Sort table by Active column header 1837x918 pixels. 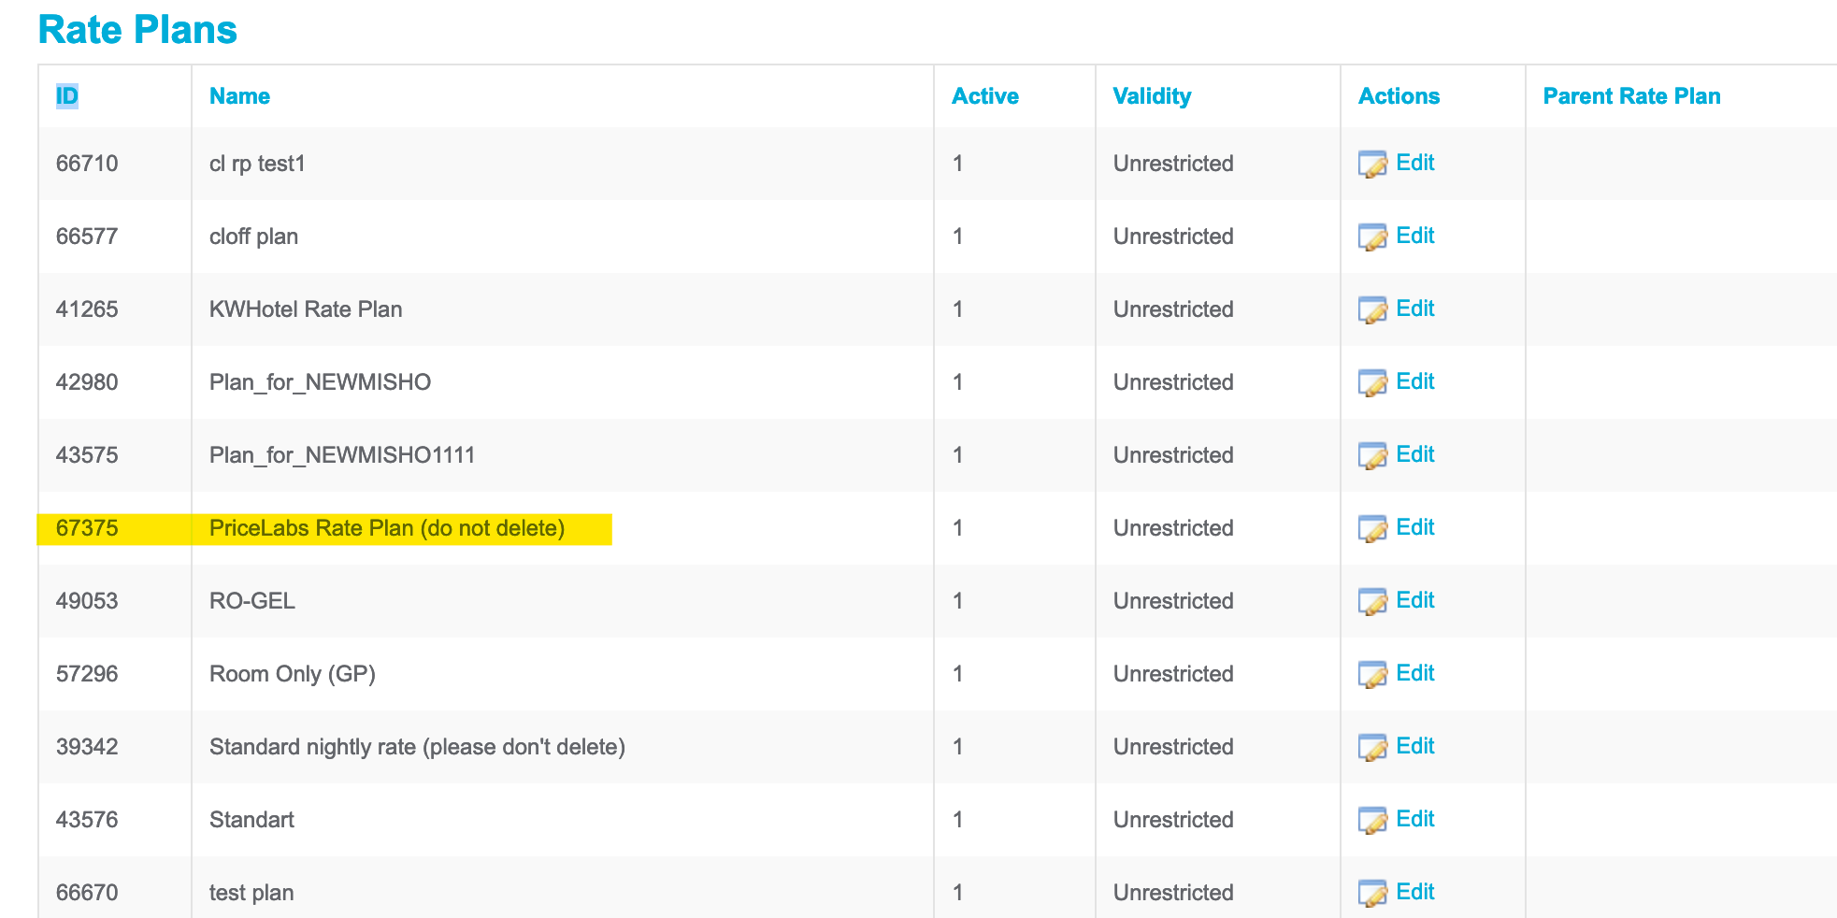pyautogui.click(x=985, y=96)
